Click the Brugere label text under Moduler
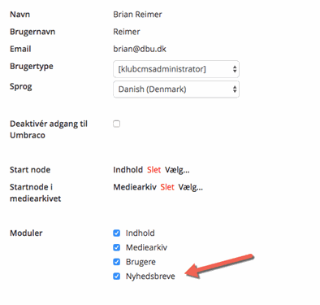This screenshot has height=305, width=320. [141, 262]
